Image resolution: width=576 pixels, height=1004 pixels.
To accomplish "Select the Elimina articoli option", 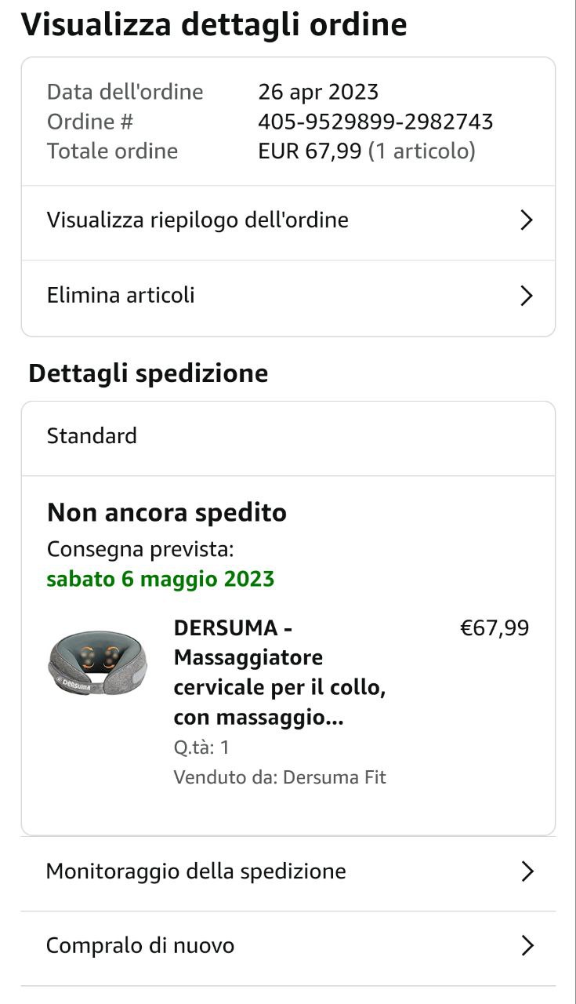I will pos(121,296).
